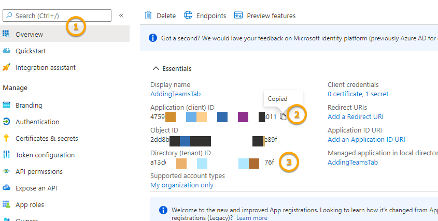438x221 pixels.
Task: Open Branding from the Manage section
Action: (x=29, y=105)
